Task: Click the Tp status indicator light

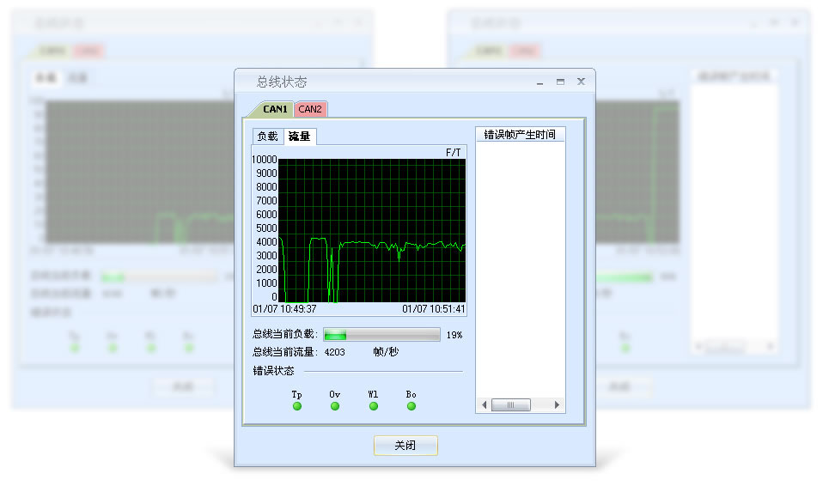Action: click(x=297, y=406)
